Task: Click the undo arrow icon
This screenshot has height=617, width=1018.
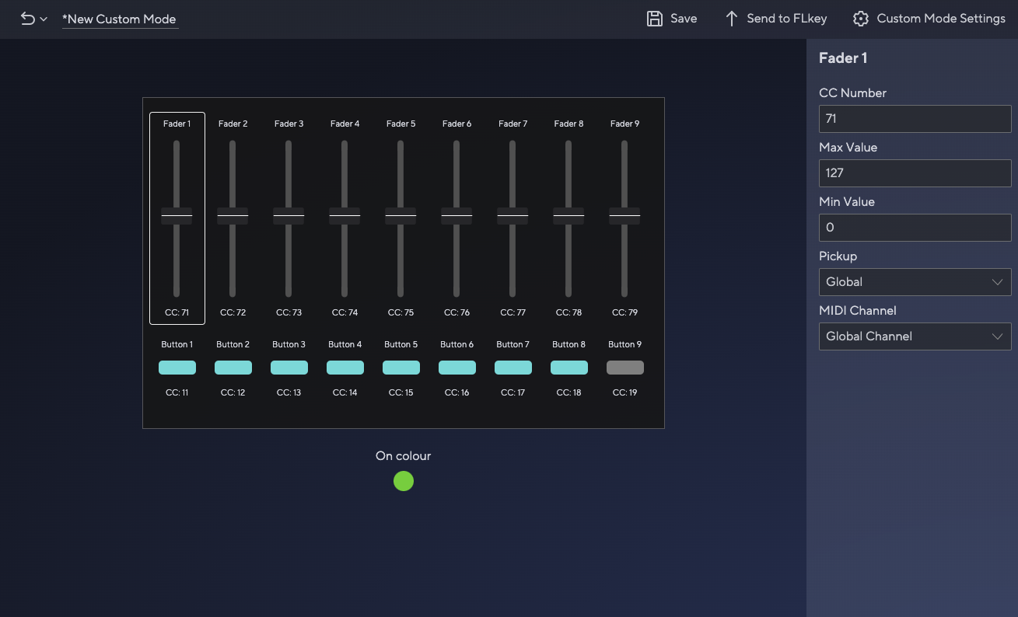Action: 27,19
